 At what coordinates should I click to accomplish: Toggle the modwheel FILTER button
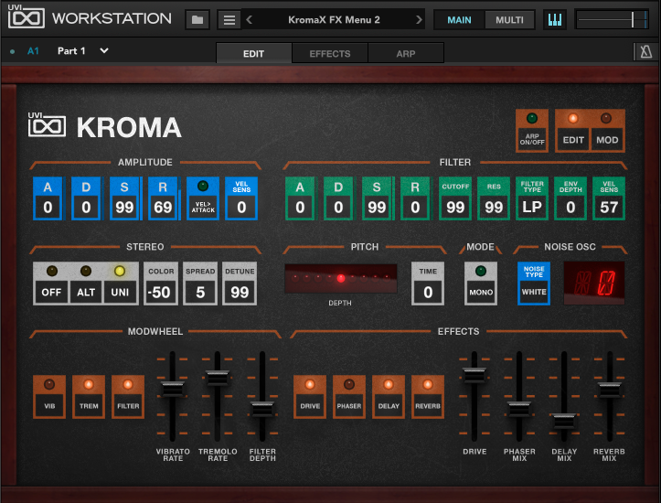tap(128, 397)
